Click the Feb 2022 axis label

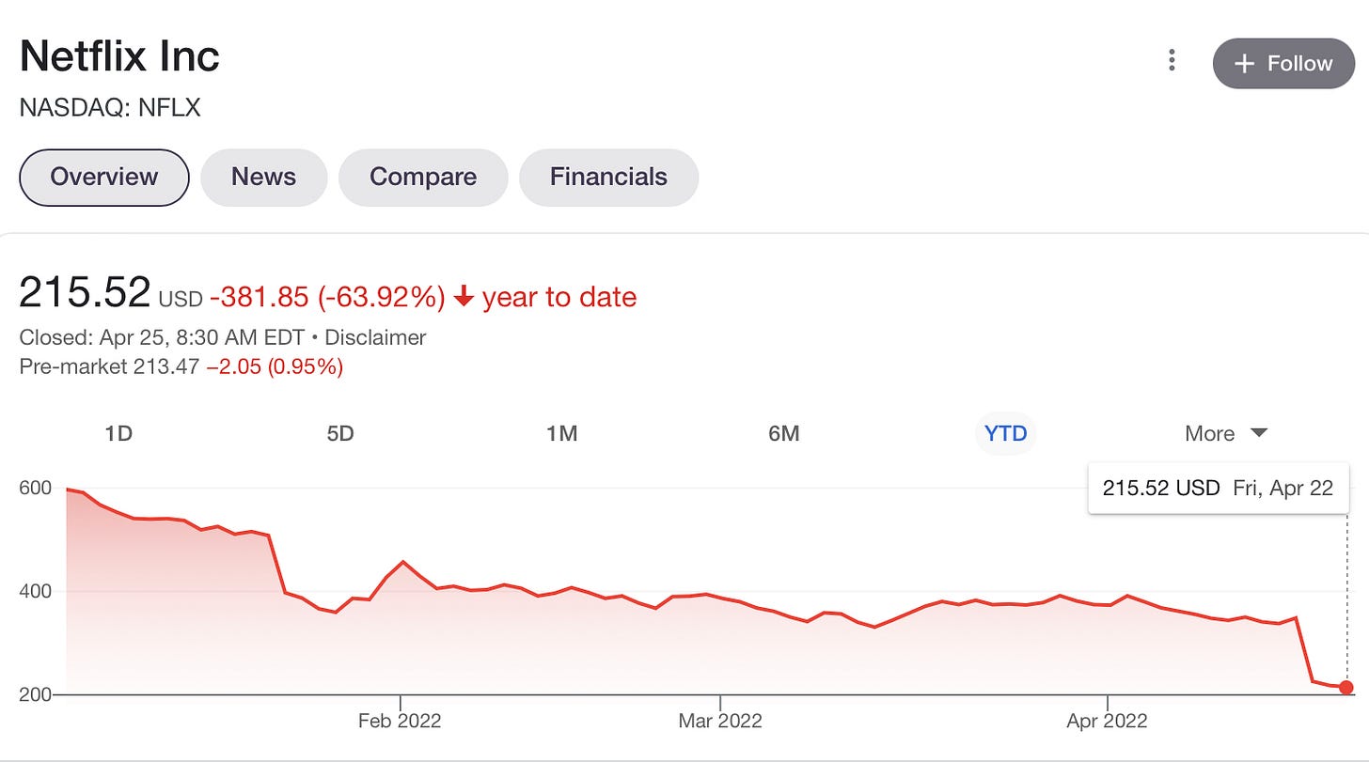[x=400, y=721]
